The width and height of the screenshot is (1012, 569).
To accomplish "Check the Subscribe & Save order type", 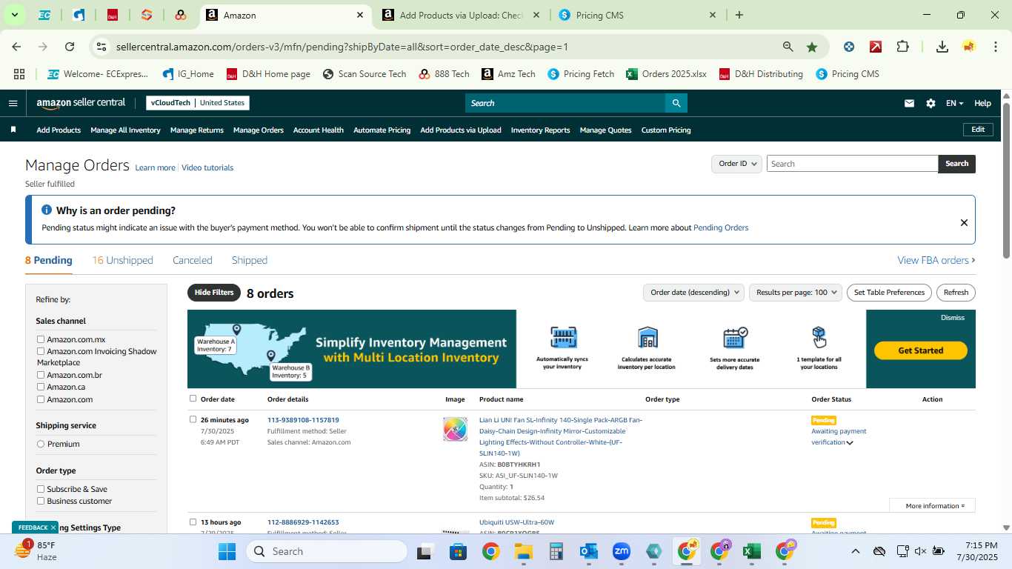I will (x=41, y=489).
